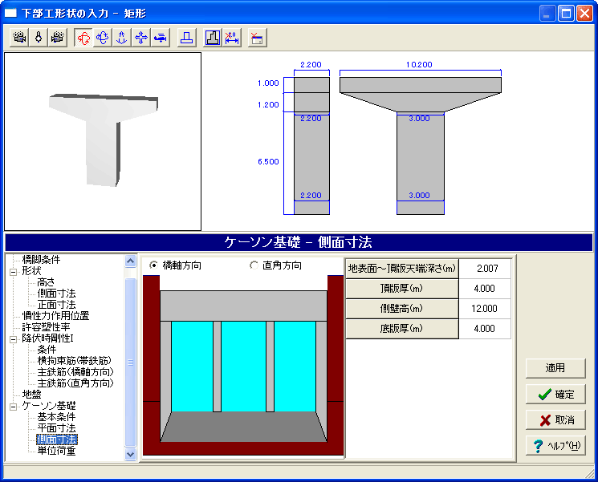Select 主鉄筋(橋軸方向) tree item
The width and height of the screenshot is (598, 482).
(75, 372)
